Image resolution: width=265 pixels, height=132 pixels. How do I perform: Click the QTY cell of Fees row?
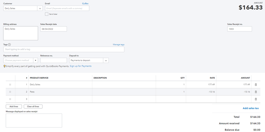coord(171,92)
